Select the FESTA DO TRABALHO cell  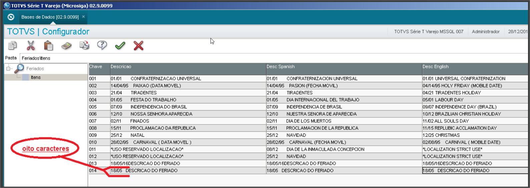pos(188,100)
